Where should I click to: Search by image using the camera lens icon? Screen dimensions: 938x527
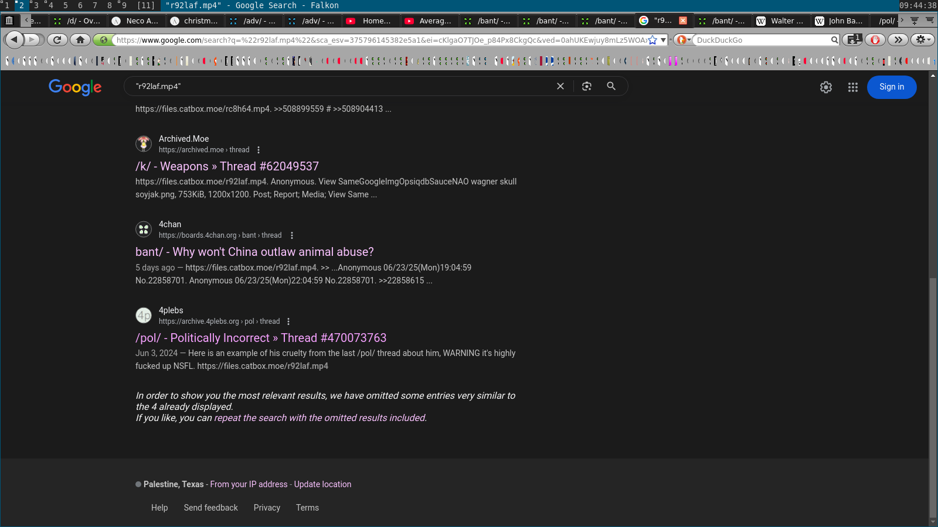click(x=587, y=86)
